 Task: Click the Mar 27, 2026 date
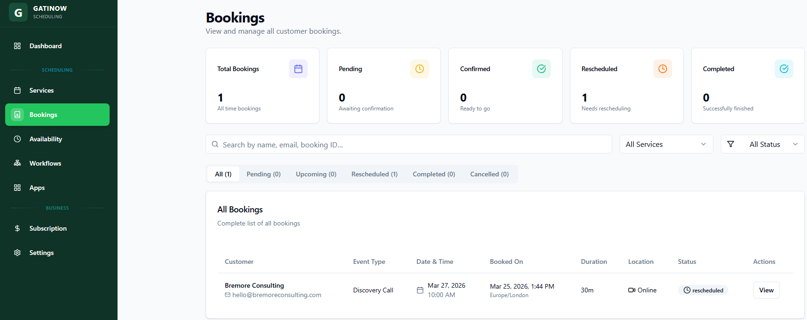pos(446,285)
